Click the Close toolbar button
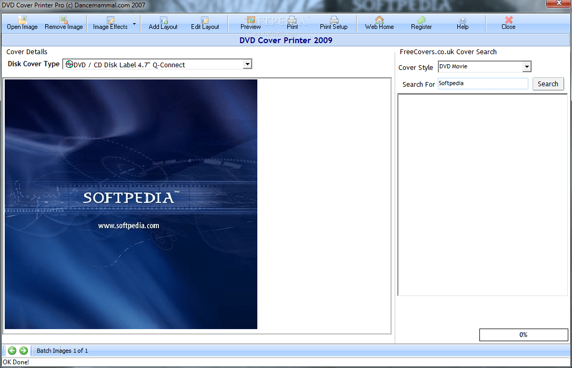 [x=508, y=23]
